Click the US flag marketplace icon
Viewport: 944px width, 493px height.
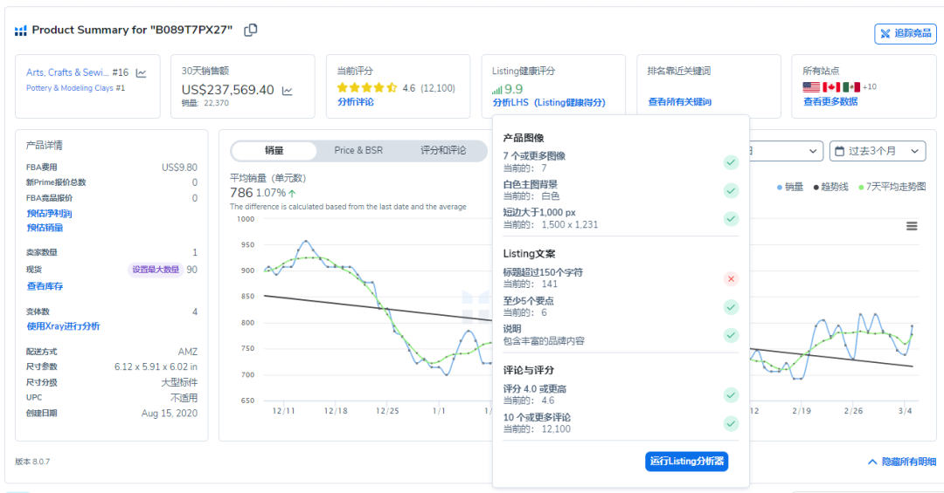(811, 87)
